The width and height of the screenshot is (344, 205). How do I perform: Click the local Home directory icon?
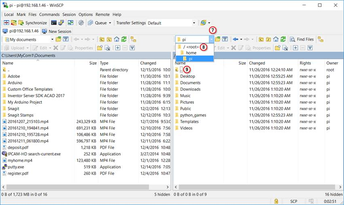pyautogui.click(x=117, y=39)
